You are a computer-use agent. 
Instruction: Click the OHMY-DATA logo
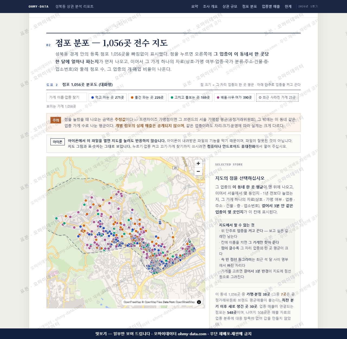tap(38, 7)
